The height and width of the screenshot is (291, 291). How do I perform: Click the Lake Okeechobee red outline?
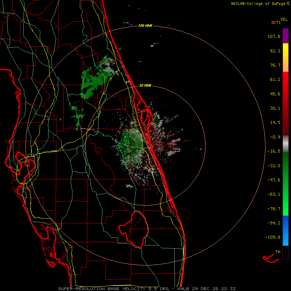[134, 229]
